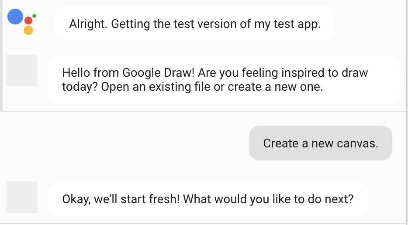This screenshot has height=225, width=408.
Task: Click the gray vertical strip at left edge
Action: (x=1, y=55)
